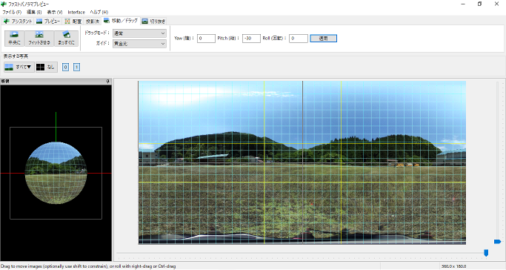Close the ファストパノラマプレビュー window
Image resolution: width=506 pixels, height=270 pixels.
[x=496, y=4]
